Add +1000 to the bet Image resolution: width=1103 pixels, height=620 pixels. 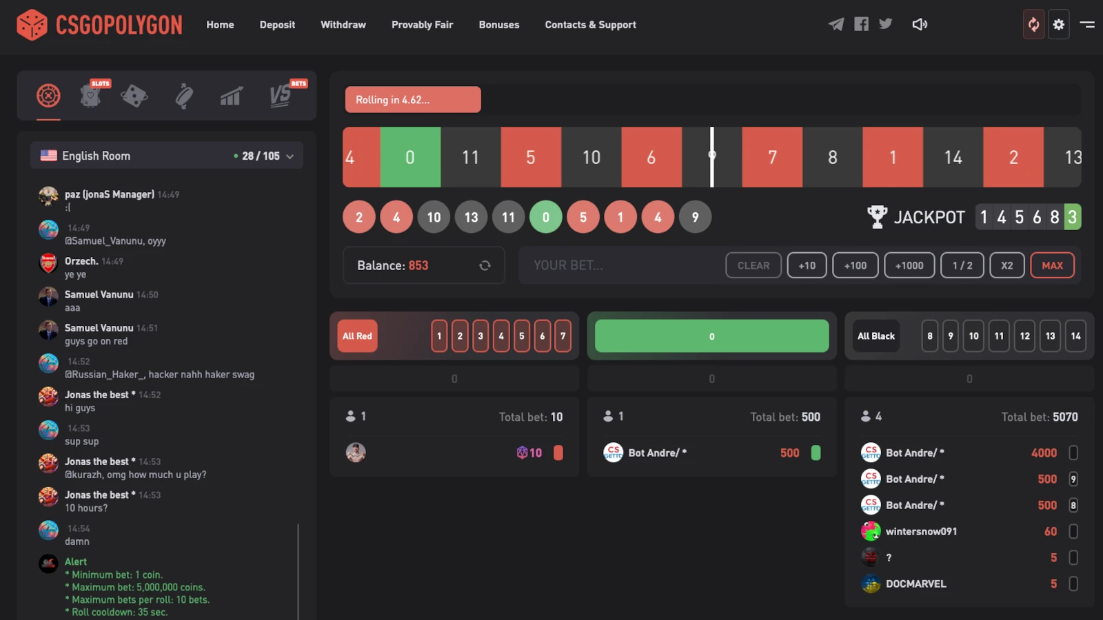tap(909, 265)
